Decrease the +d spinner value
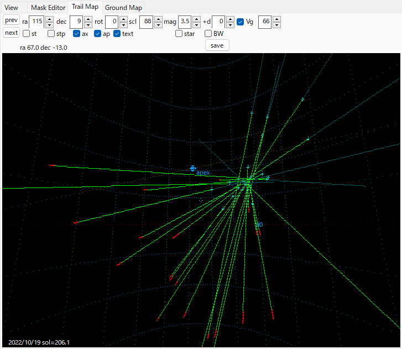Viewport: 402px width, 349px height. pyautogui.click(x=230, y=25)
